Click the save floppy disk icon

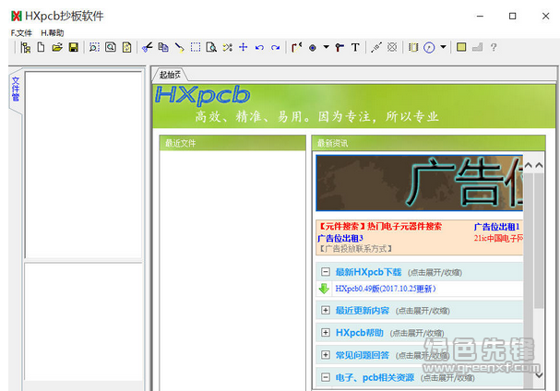point(73,47)
